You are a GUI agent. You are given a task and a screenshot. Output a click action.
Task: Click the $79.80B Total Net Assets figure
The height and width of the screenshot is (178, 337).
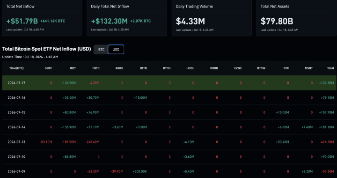pyautogui.click(x=277, y=21)
